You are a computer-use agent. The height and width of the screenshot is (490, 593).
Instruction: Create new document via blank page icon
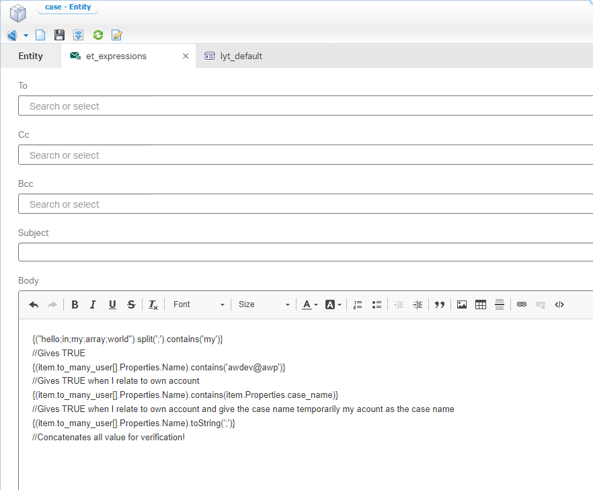pos(40,35)
